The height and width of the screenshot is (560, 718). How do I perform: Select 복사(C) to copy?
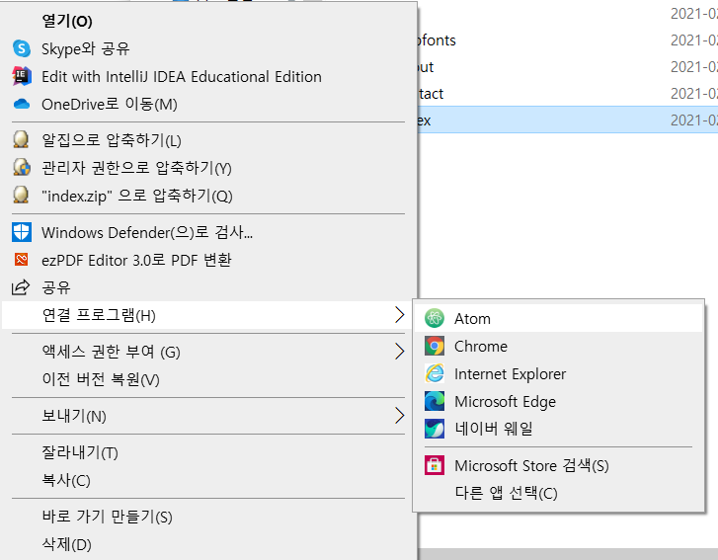click(208, 480)
